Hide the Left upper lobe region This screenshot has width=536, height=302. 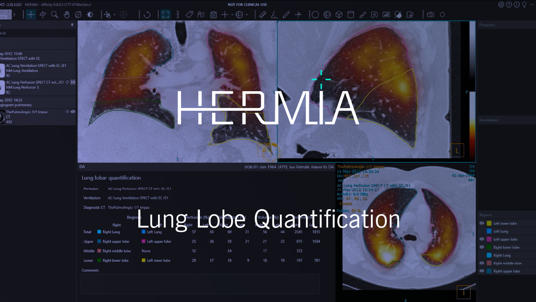(482, 239)
